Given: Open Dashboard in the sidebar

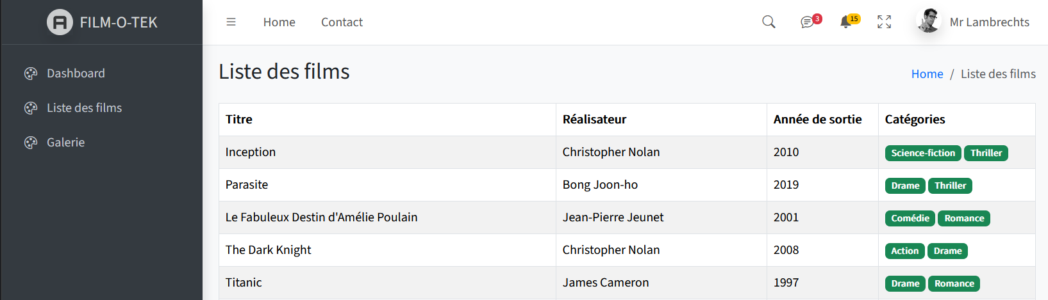Looking at the screenshot, I should click(76, 74).
